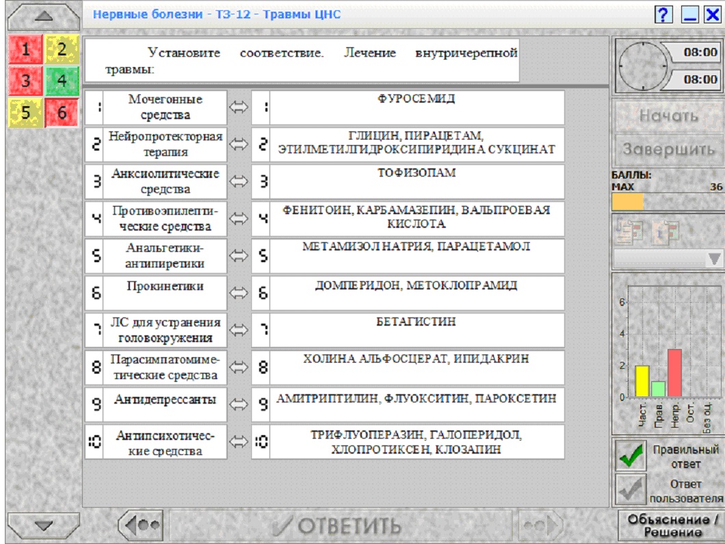Click the match arrow beside Парасимпатомиметические средства

pyautogui.click(x=239, y=367)
